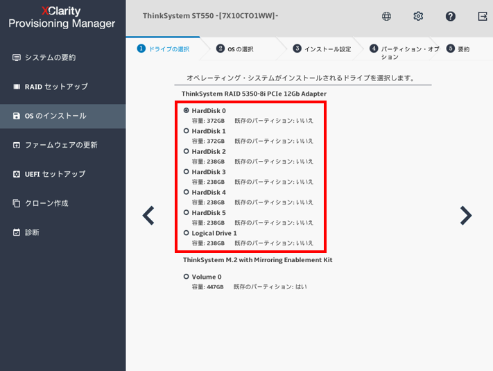Select the Logical Drive 1 radio button
The image size is (493, 371).
point(186,233)
